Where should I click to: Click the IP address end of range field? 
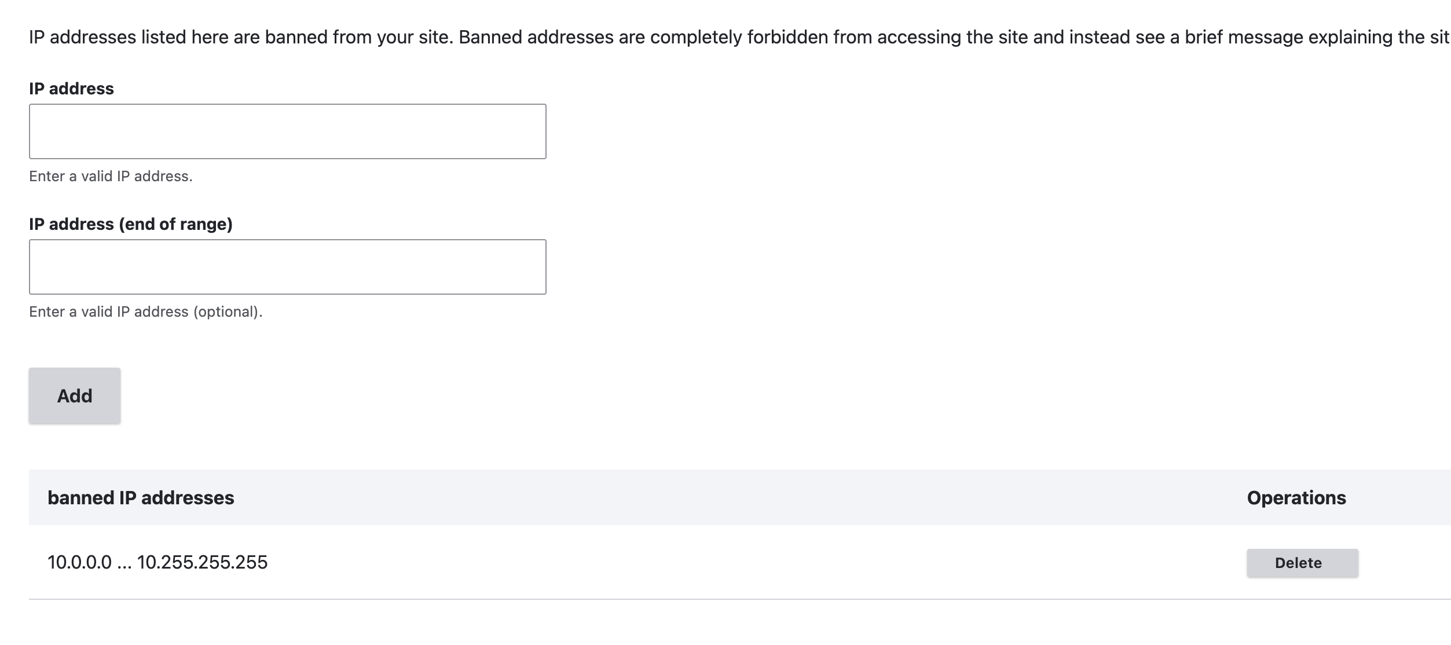click(287, 266)
